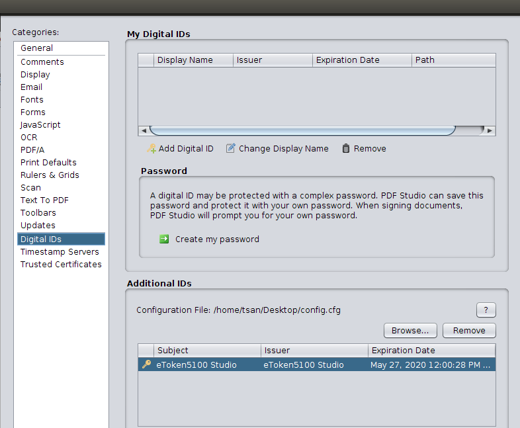Viewport: 520px width, 428px height.
Task: Click the Issuer header in Additional IDs
Action: [x=314, y=351]
